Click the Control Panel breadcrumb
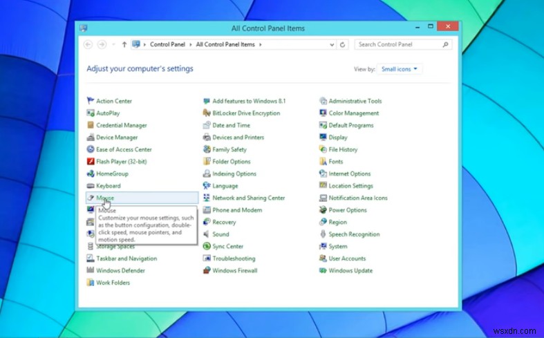Viewport: 544px width, 338px height. 167,44
